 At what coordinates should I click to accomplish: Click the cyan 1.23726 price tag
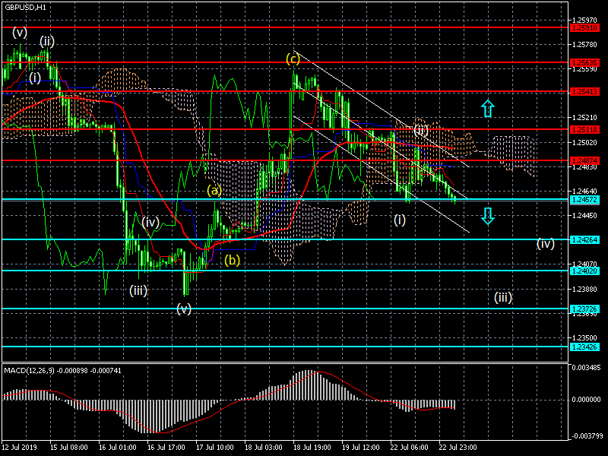pos(584,309)
